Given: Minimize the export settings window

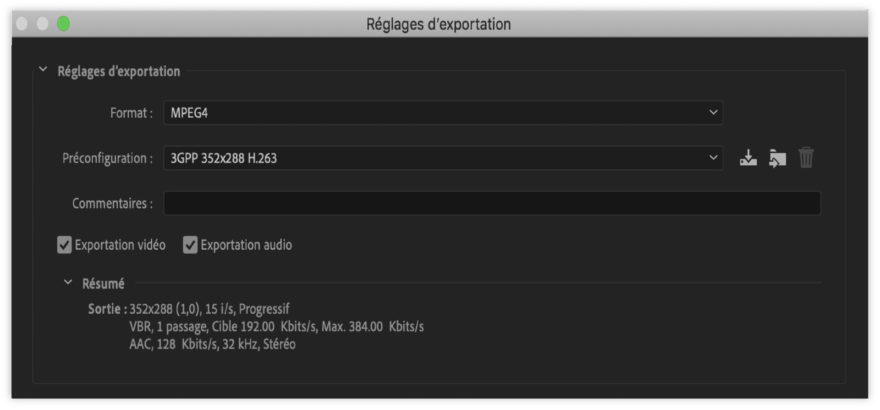Looking at the screenshot, I should 43,23.
